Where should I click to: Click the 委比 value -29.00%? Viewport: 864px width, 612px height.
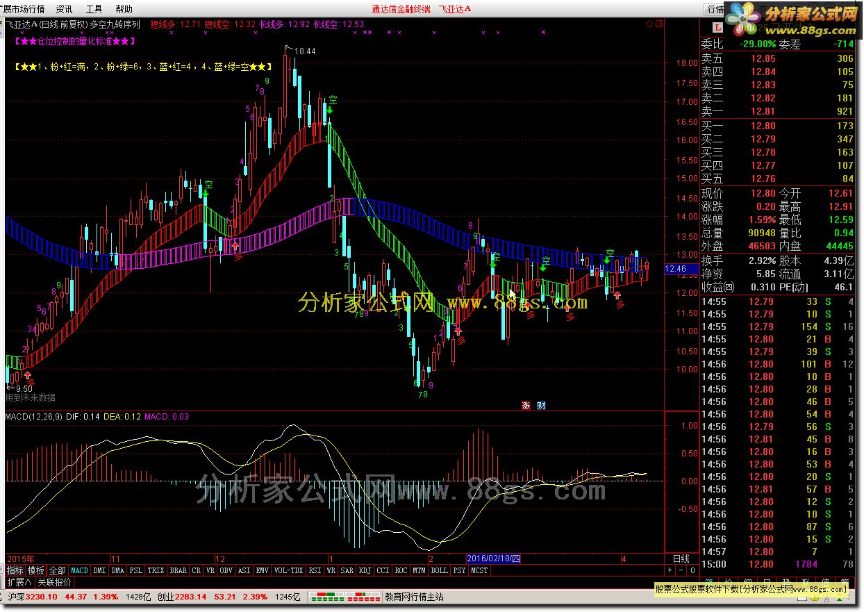758,44
